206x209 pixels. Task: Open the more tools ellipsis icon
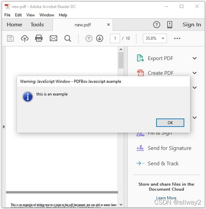[177, 38]
